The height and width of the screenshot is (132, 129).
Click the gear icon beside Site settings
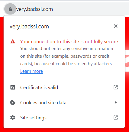tap(13, 118)
